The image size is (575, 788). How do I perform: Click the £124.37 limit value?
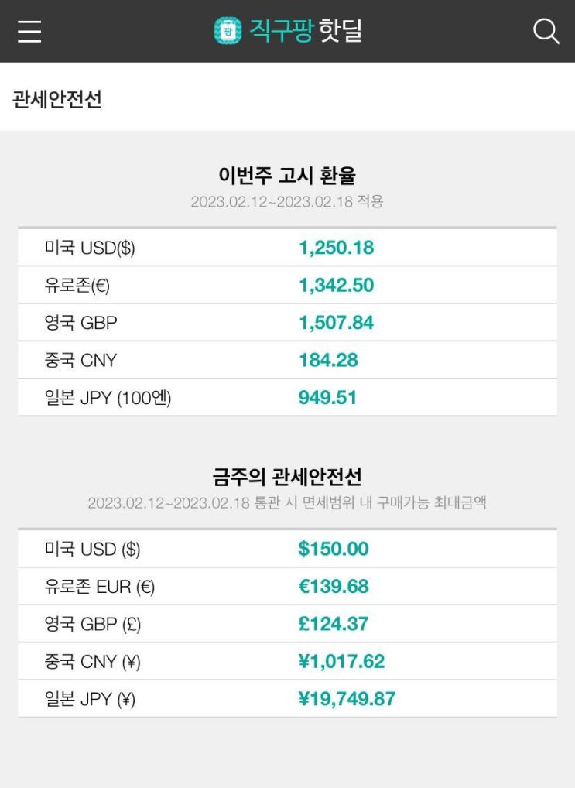[x=334, y=624]
